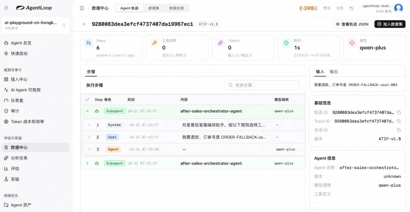Collapse the first Subagent row
This screenshot has width=410, height=212.
click(x=87, y=111)
